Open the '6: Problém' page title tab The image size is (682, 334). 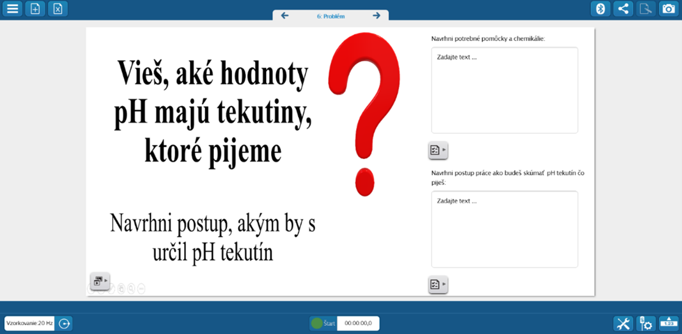[330, 16]
